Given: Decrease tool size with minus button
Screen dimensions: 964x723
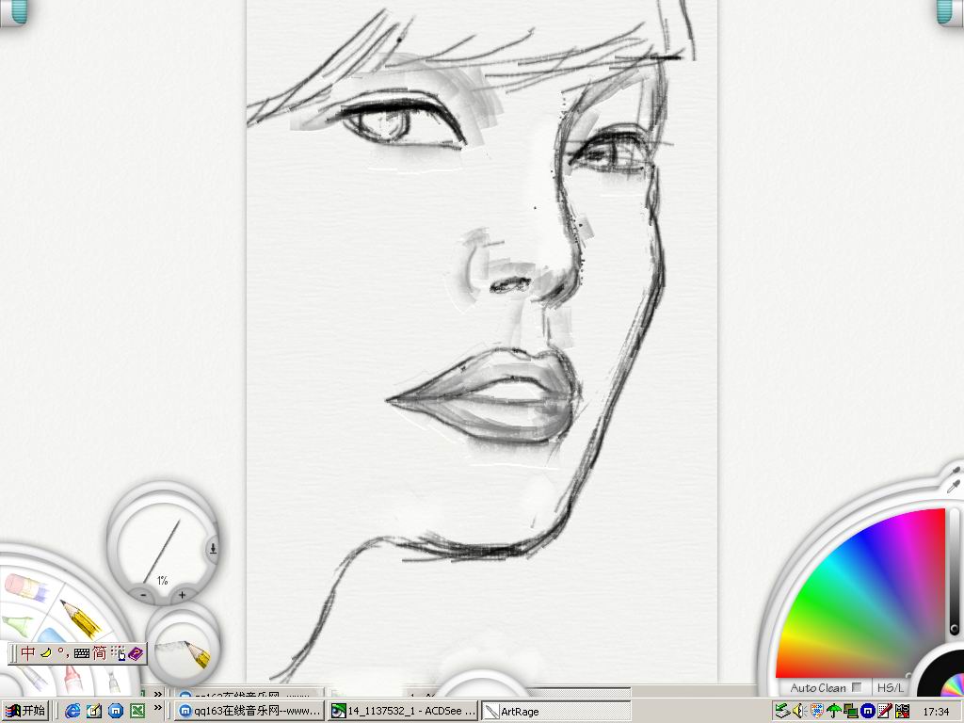Looking at the screenshot, I should [x=143, y=595].
